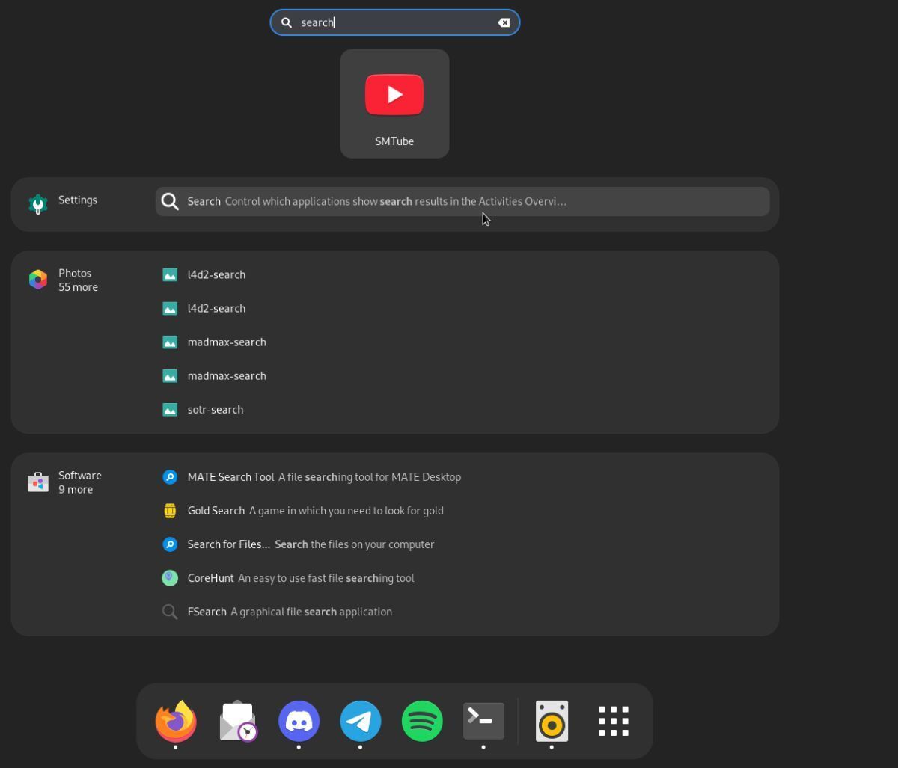898x768 pixels.
Task: Open FSearch application result
Action: pyautogui.click(x=207, y=612)
